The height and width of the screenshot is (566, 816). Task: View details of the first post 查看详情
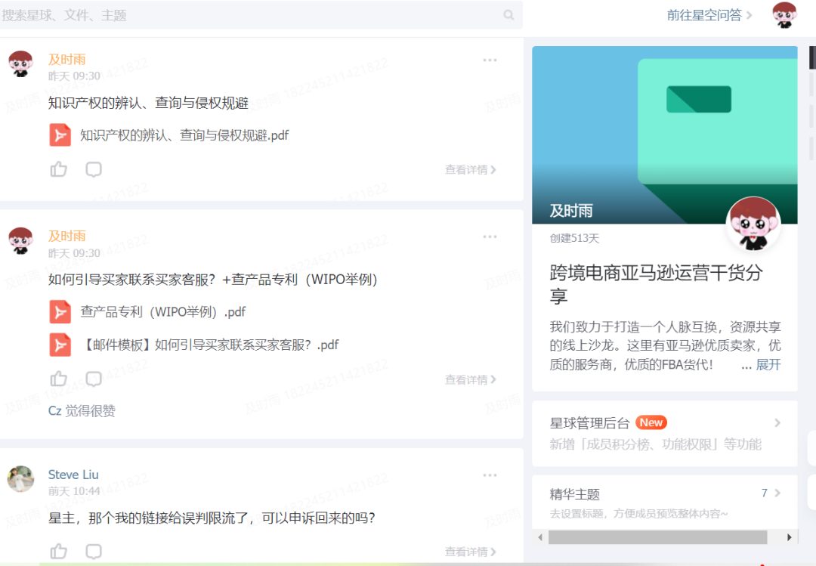[470, 170]
